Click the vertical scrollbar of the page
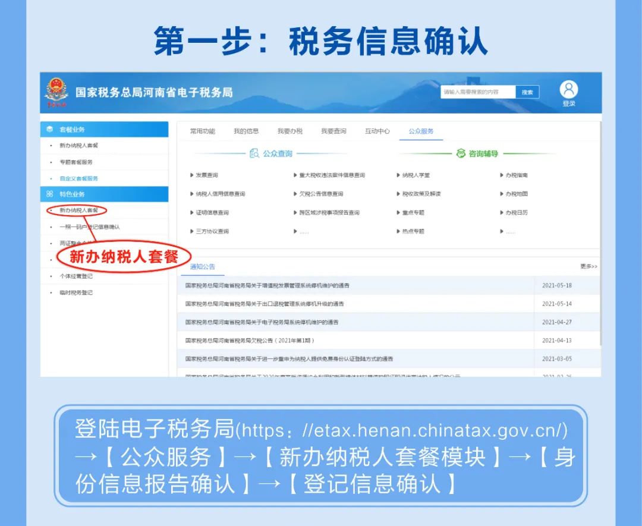This screenshot has width=642, height=526. [x=600, y=234]
